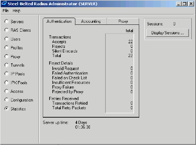Switch to the Profiles section
Viewport: 196px width, 145px height.
(x=6, y=48)
